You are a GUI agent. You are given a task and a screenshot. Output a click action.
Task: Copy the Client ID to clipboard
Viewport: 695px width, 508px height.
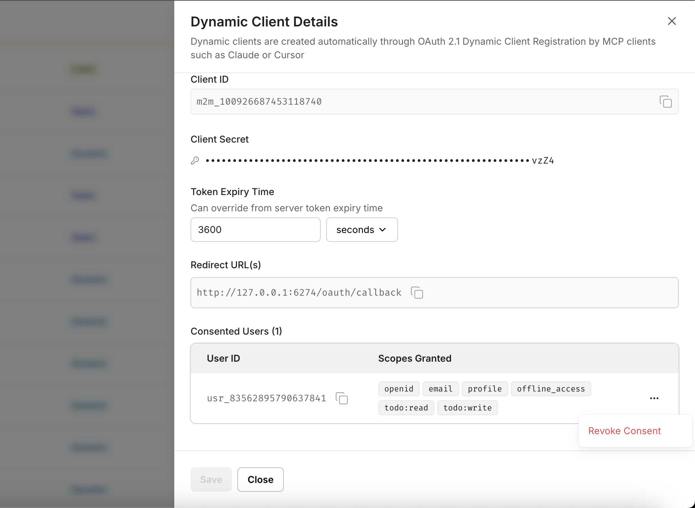(666, 102)
